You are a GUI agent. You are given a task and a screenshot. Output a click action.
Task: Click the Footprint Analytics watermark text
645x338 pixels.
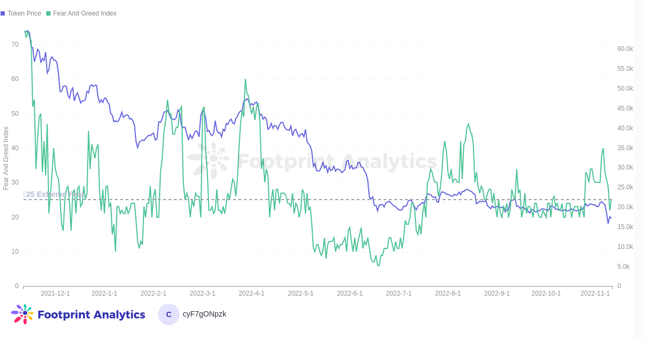click(337, 161)
